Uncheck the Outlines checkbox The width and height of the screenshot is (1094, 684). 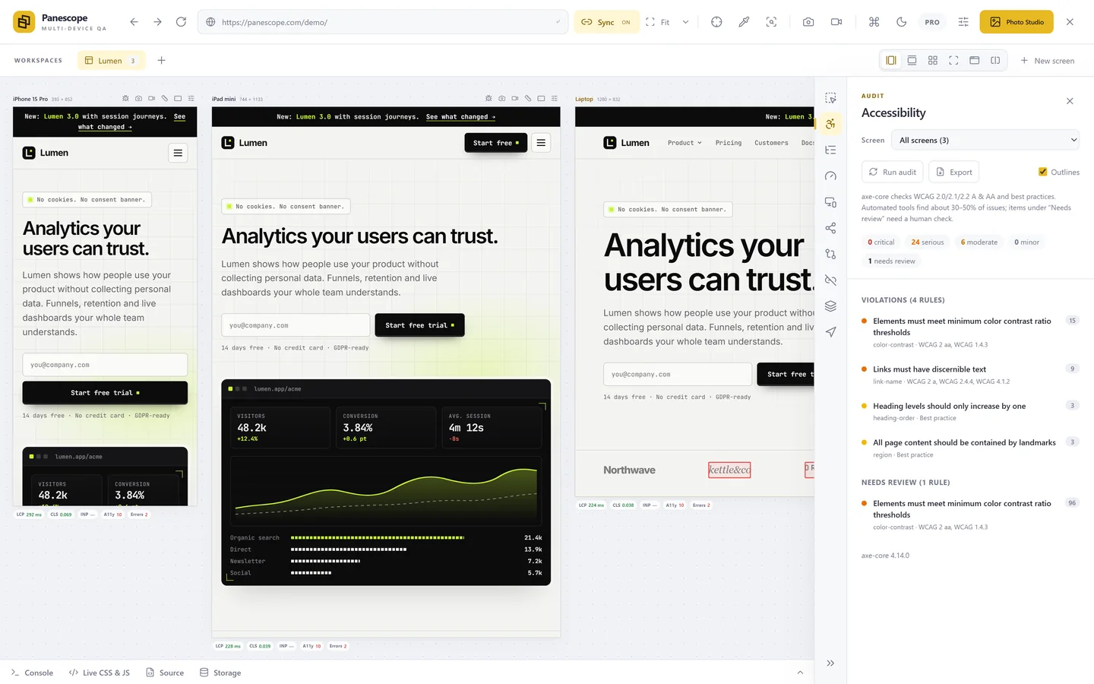click(x=1042, y=172)
